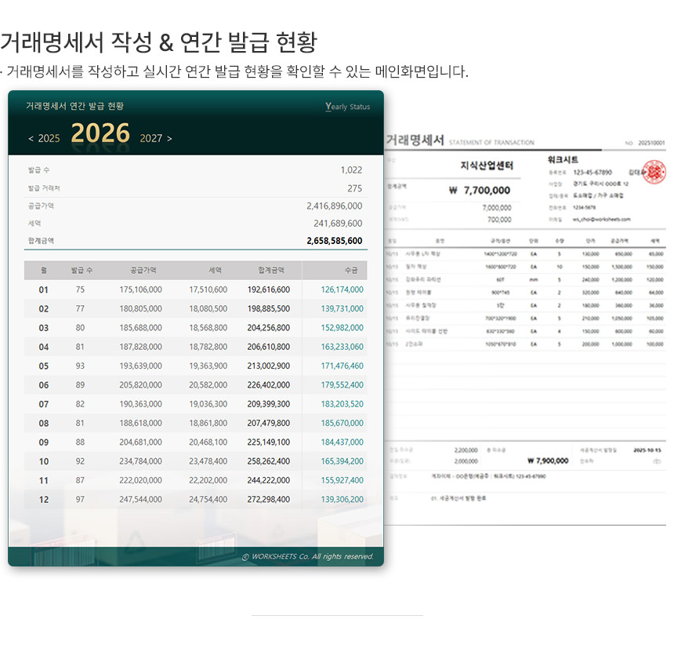This screenshot has width=674, height=663.
Task: Click month 06 collection amount 179,552,400
Action: coord(342,385)
